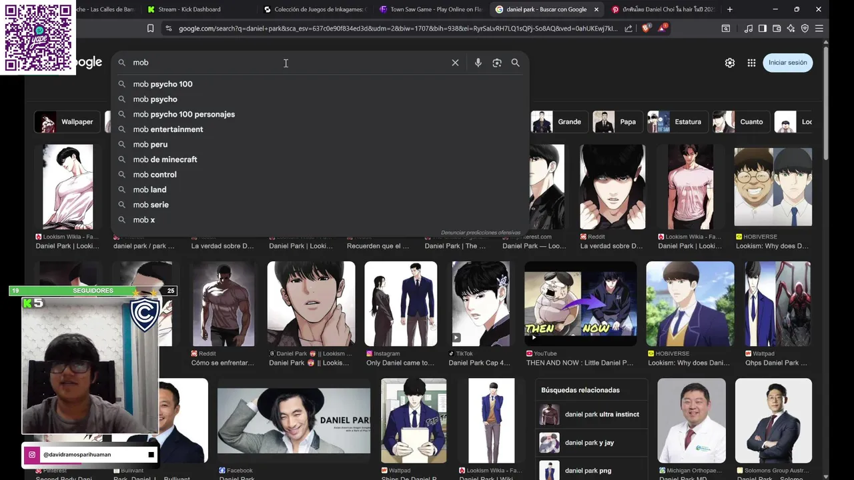The height and width of the screenshot is (480, 854).
Task: Open Leo AI assistant icon
Action: (x=791, y=29)
